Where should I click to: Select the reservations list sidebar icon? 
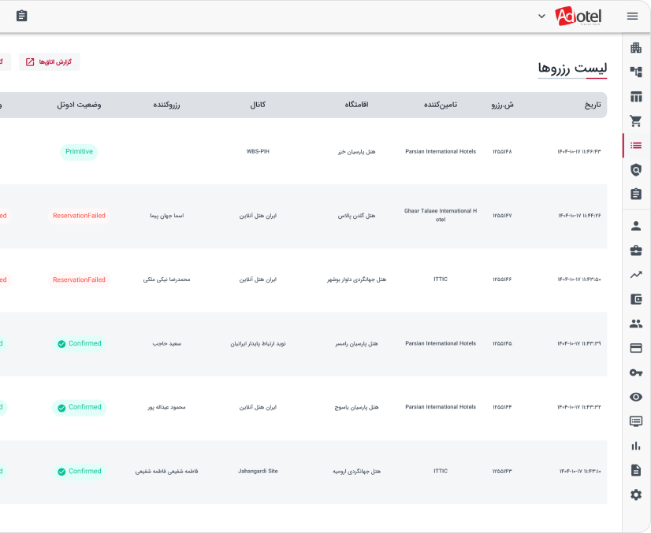click(x=636, y=145)
